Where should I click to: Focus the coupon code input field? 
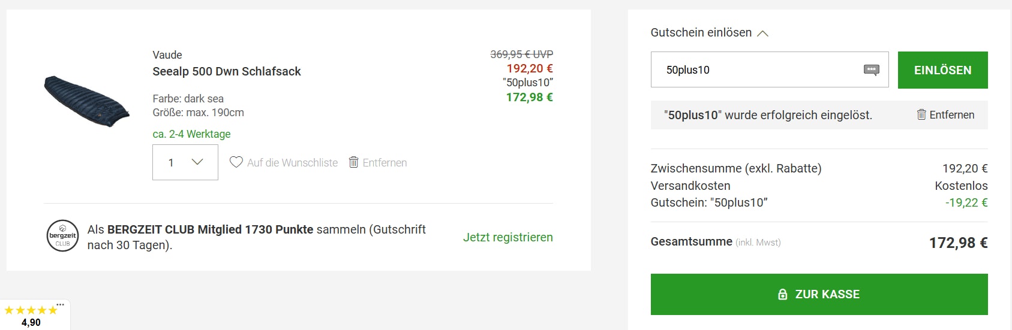click(x=756, y=70)
